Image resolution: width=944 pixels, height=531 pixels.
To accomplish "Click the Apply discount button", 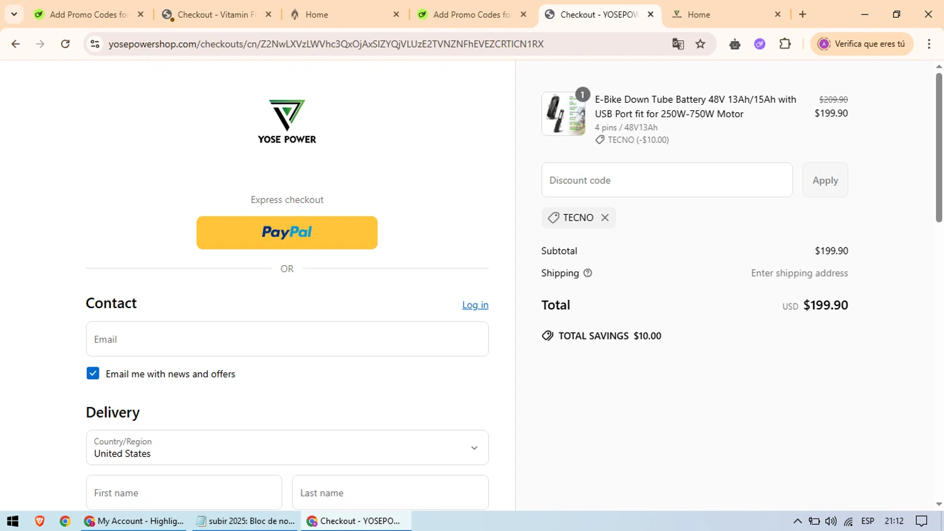I will [825, 180].
